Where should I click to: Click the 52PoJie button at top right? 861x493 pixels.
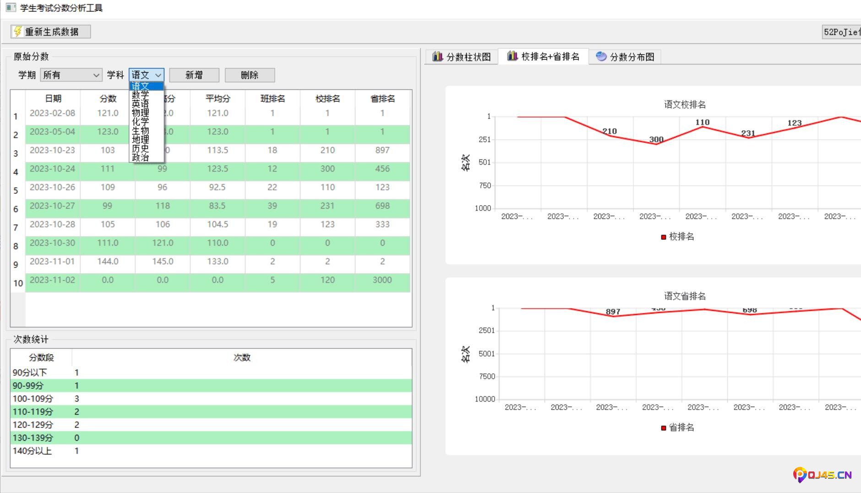[x=841, y=32]
